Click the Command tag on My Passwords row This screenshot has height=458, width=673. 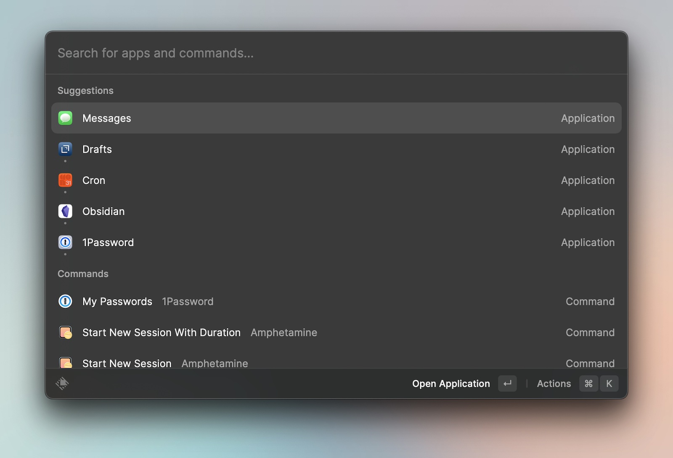tap(590, 302)
